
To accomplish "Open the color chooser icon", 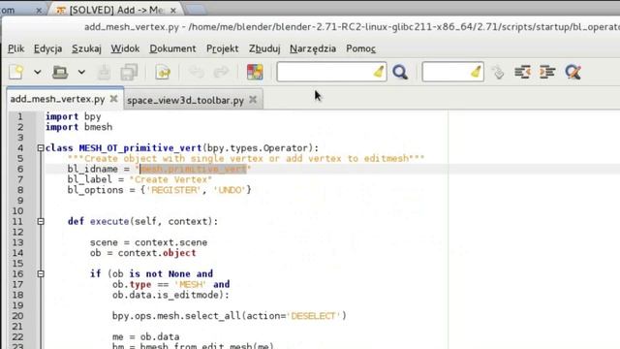I will pos(255,72).
